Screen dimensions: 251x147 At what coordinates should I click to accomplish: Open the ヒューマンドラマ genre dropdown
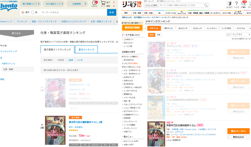[238, 34]
